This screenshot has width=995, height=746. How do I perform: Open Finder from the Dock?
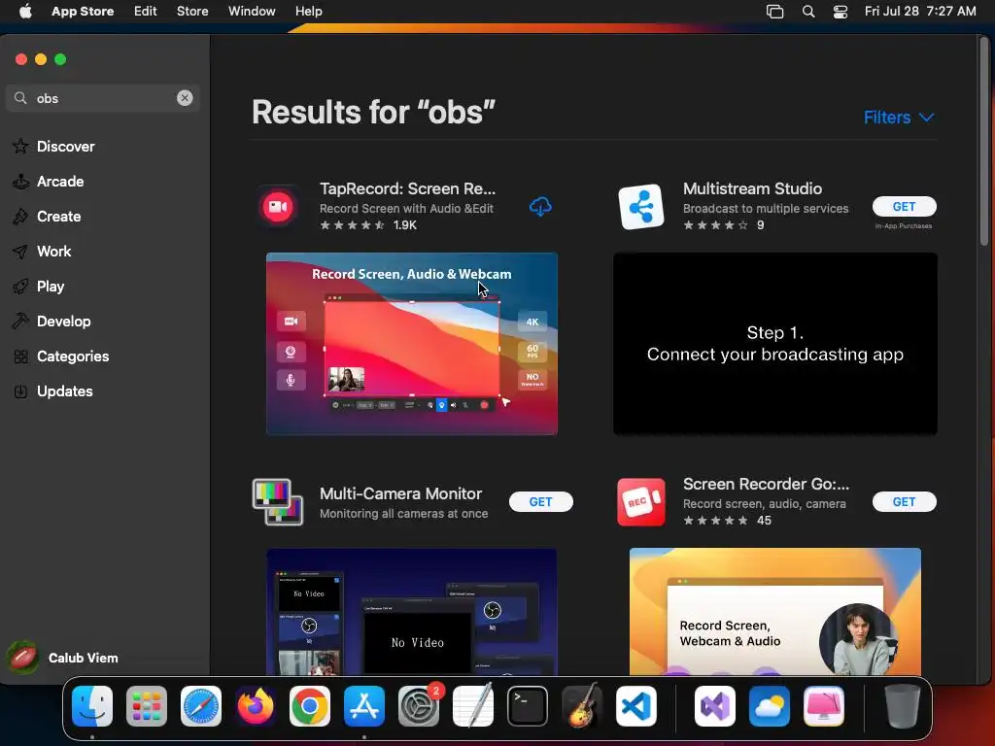(x=92, y=706)
